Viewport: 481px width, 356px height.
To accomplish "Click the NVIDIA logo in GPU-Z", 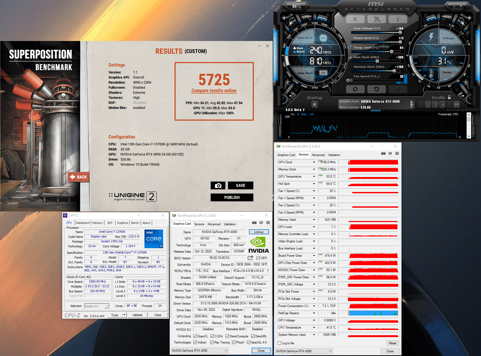I will click(259, 245).
